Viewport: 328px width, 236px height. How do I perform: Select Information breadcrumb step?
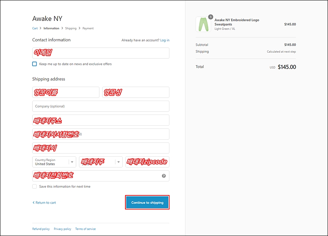(51, 28)
